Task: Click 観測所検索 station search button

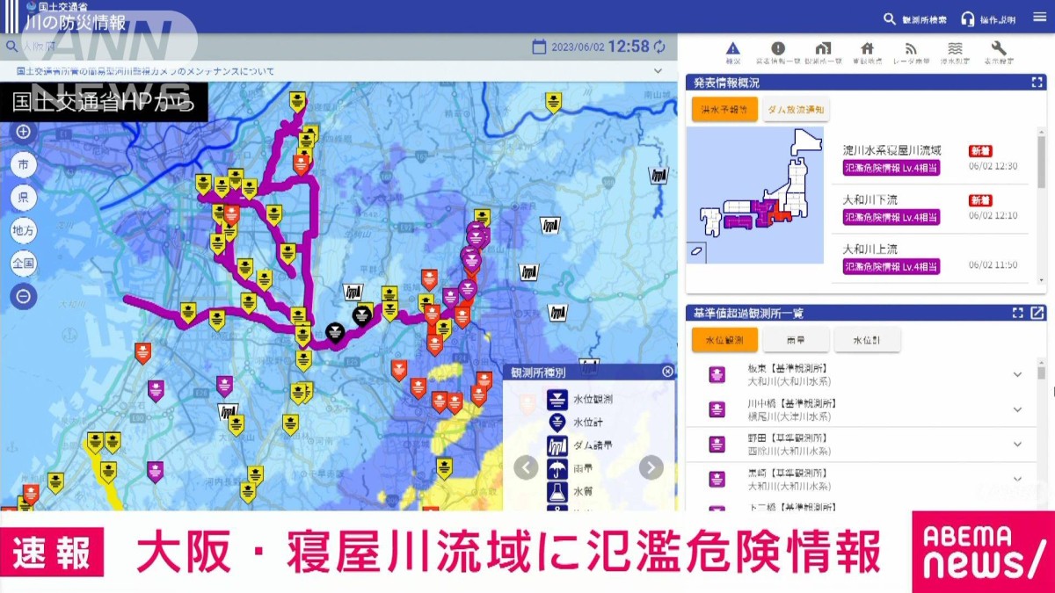Action: 915,19
